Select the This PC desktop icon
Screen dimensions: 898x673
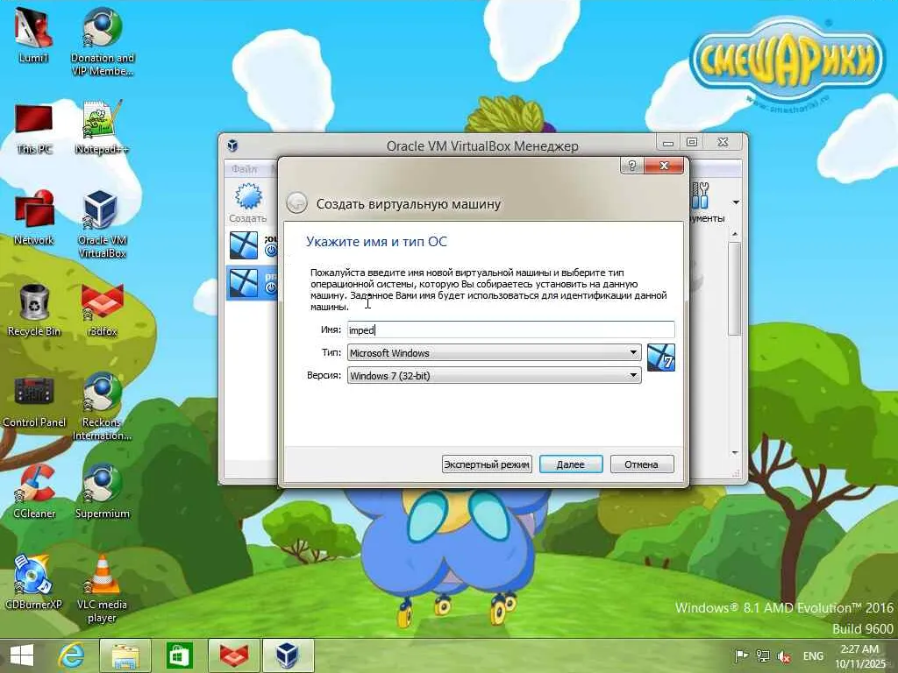34,127
